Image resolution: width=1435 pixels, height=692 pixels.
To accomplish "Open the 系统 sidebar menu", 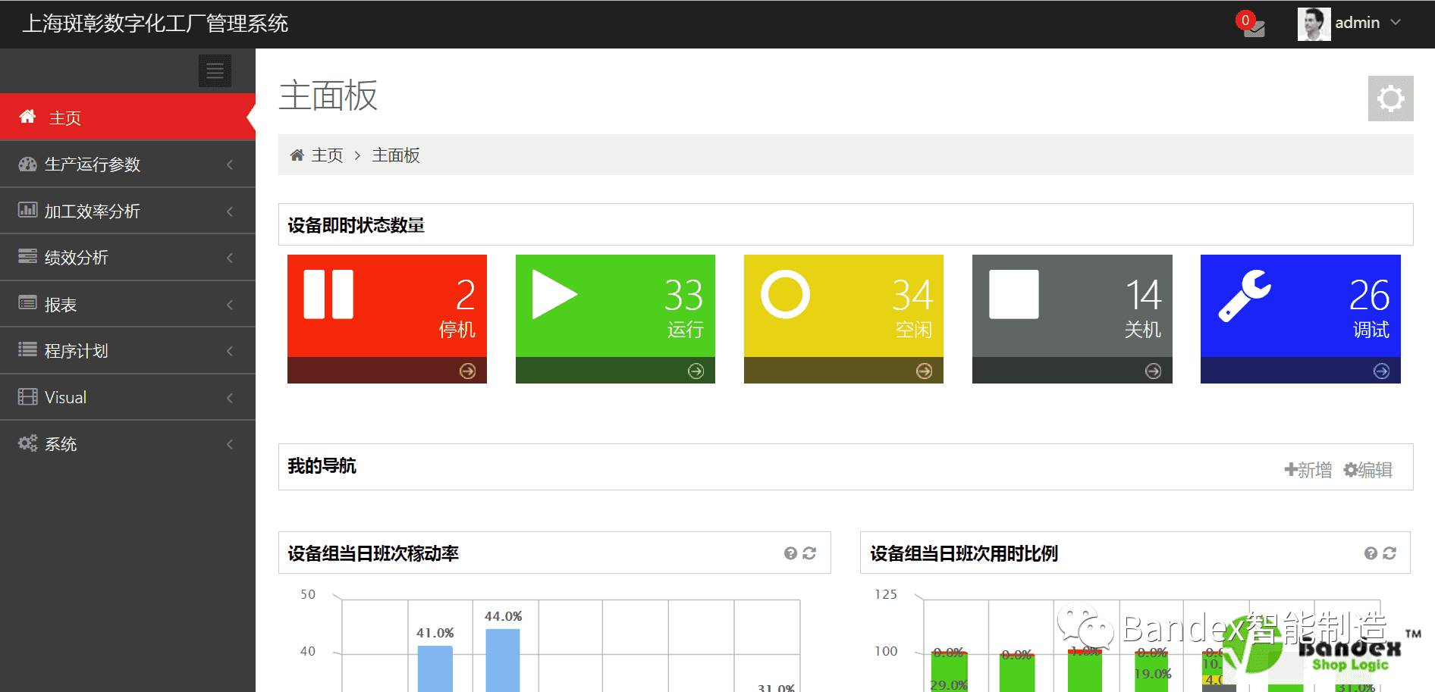I will tap(127, 444).
